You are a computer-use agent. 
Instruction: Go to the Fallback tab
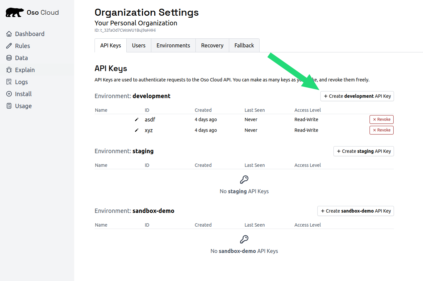tap(244, 45)
